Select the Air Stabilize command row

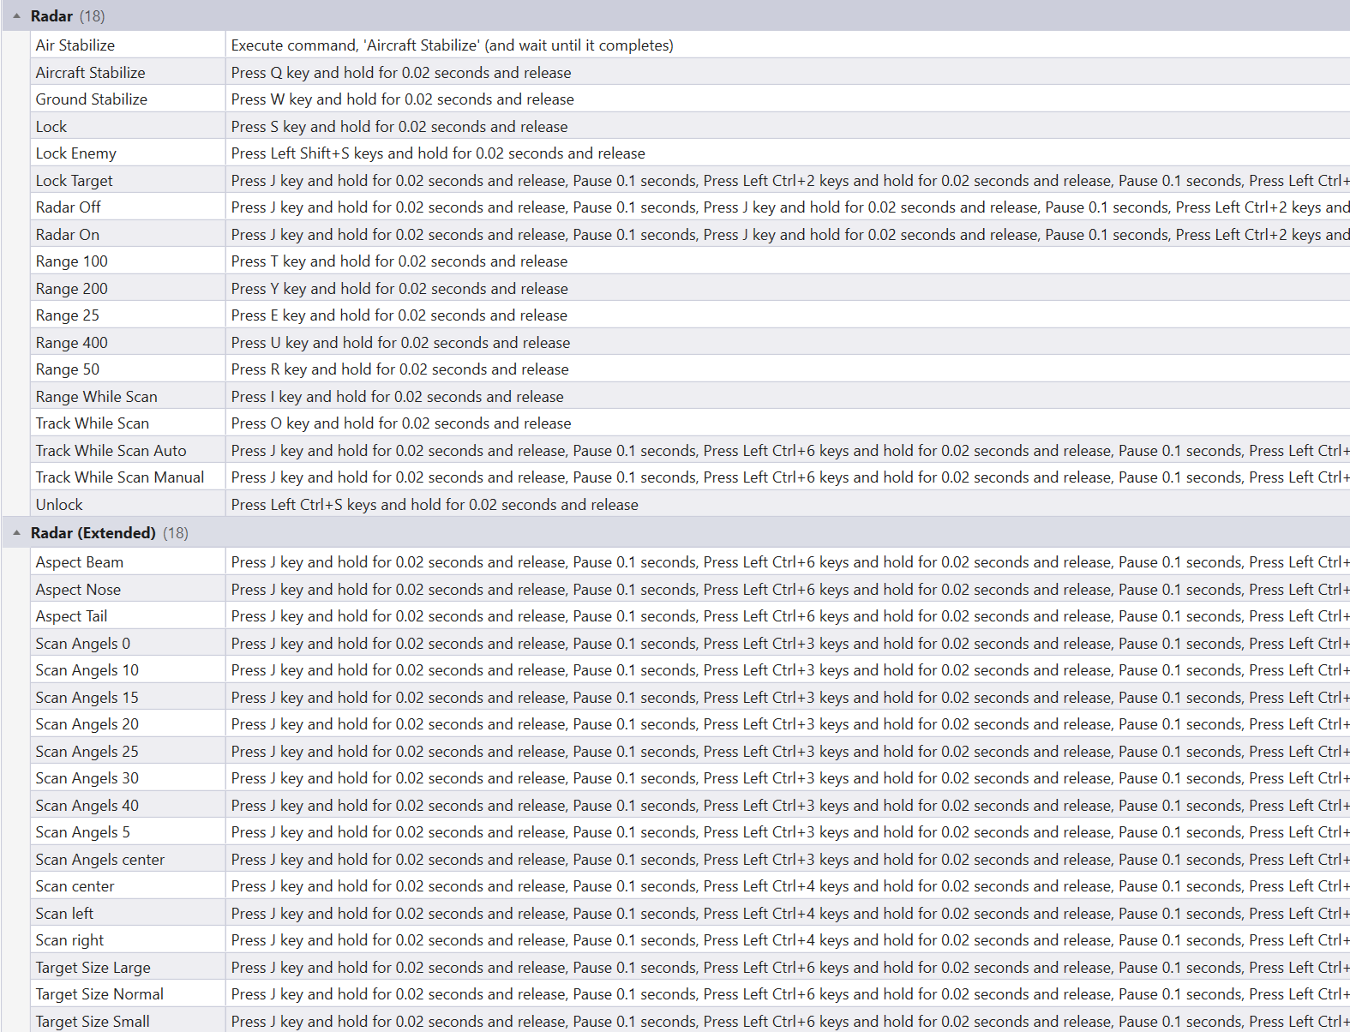[75, 45]
